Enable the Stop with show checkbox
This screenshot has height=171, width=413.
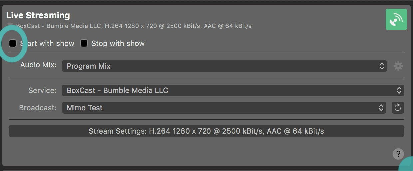[84, 43]
